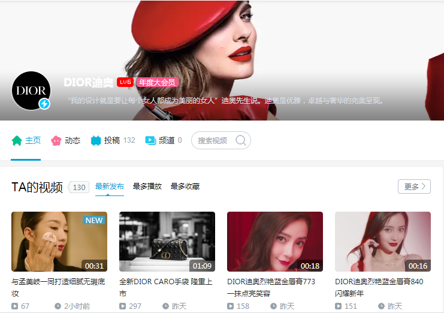Click play count icon beside 158

click(x=230, y=306)
